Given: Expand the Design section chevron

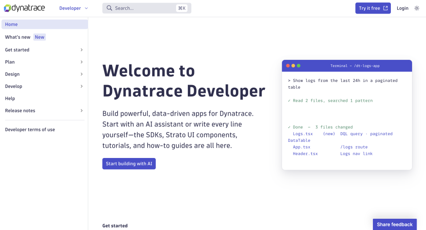Looking at the screenshot, I should [82, 74].
